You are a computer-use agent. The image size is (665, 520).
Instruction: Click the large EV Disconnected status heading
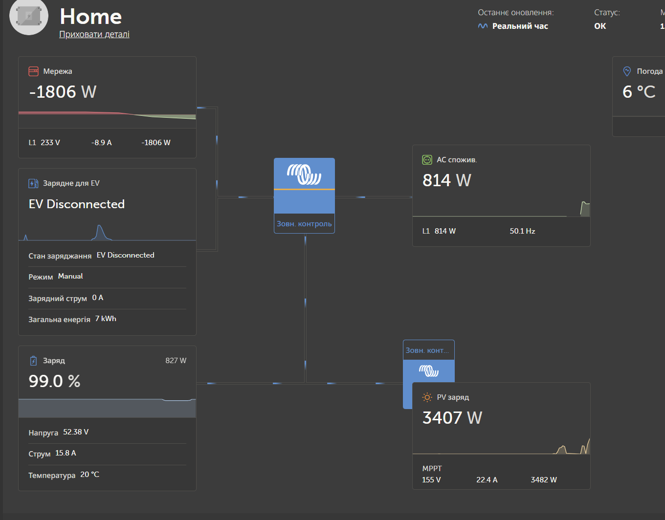[77, 204]
